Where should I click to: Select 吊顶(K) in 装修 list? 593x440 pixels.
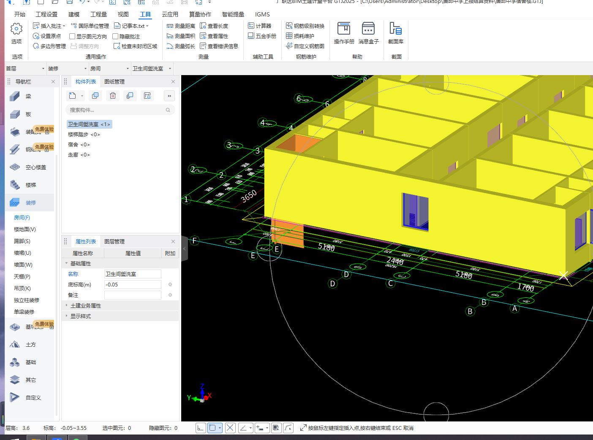(x=22, y=289)
